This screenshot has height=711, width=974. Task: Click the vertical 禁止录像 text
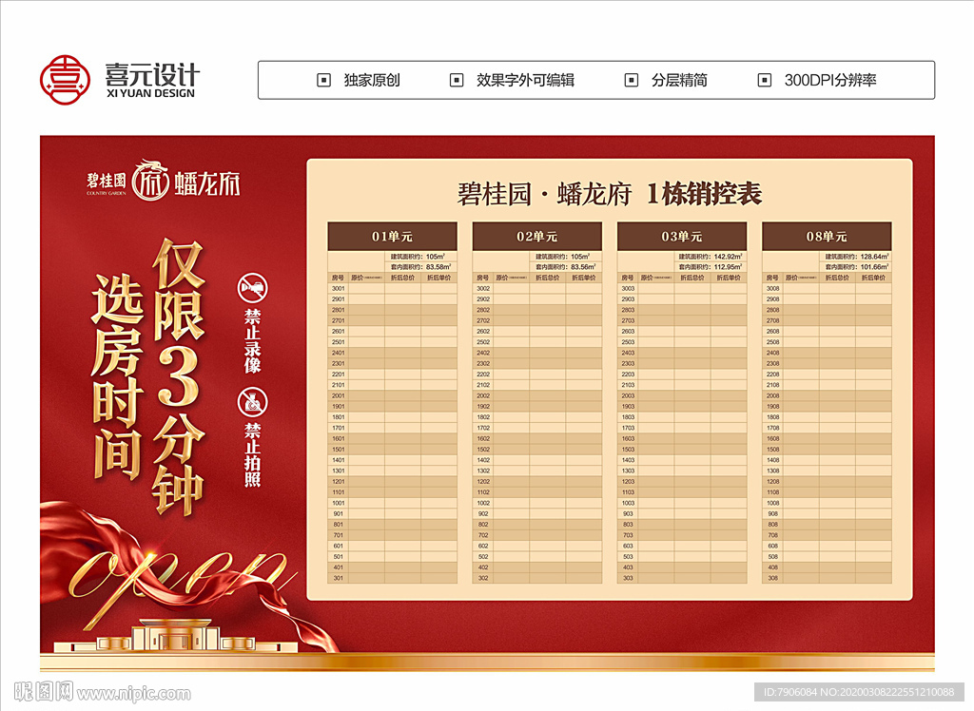[x=253, y=340]
